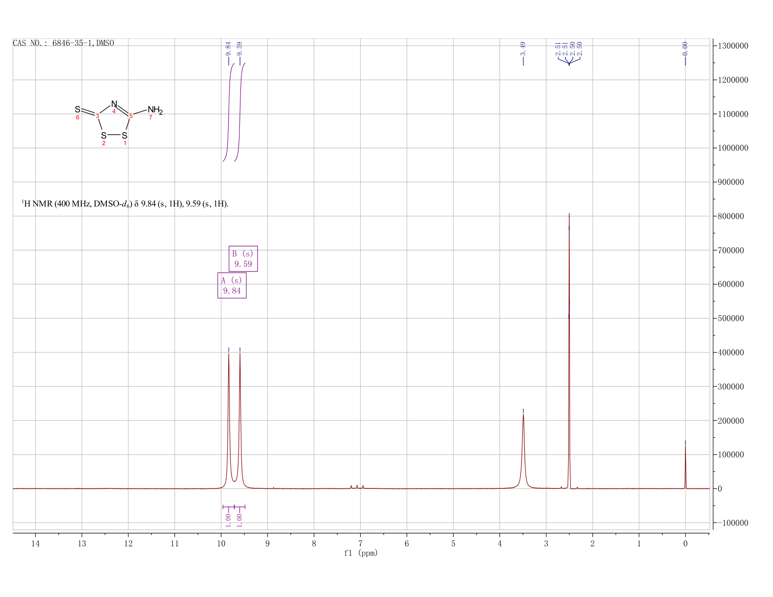Click the 0 ppm tick label
The height and width of the screenshot is (597, 773).
685,543
